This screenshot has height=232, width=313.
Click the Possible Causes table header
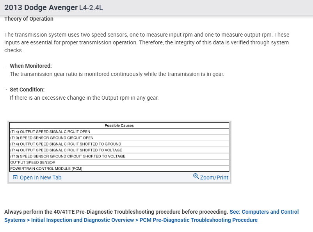tap(119, 125)
